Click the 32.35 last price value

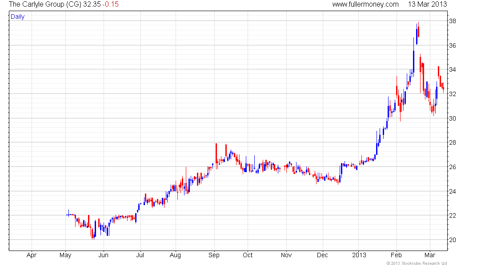(92, 4)
